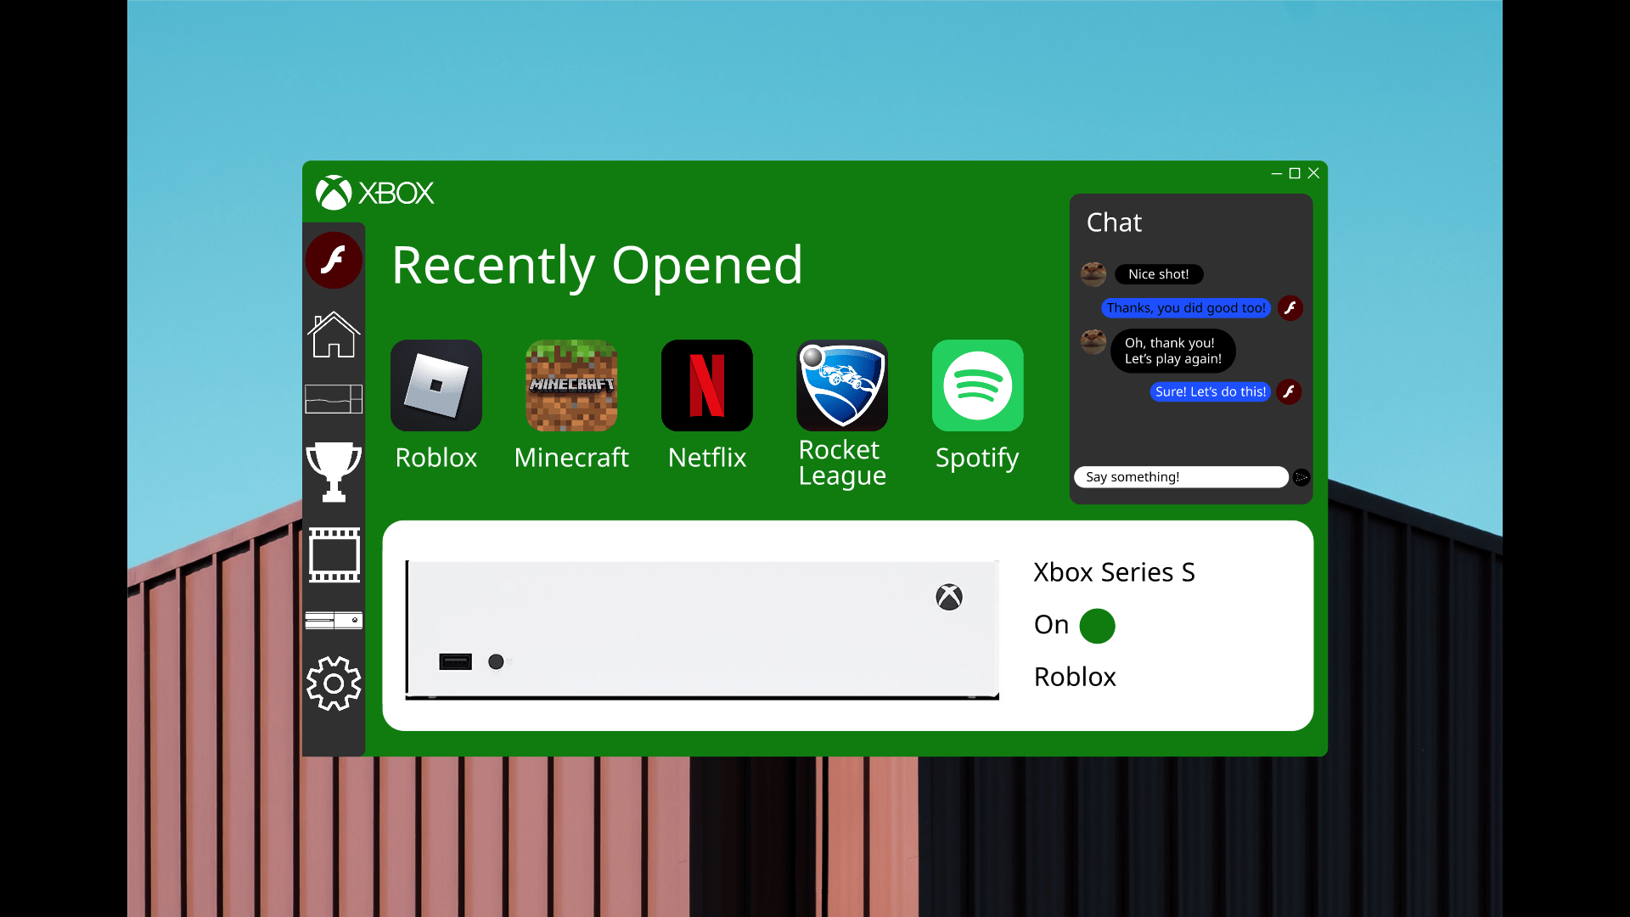Toggle the Xbox Series S On switch
Image resolution: width=1630 pixels, height=917 pixels.
pyautogui.click(x=1098, y=626)
